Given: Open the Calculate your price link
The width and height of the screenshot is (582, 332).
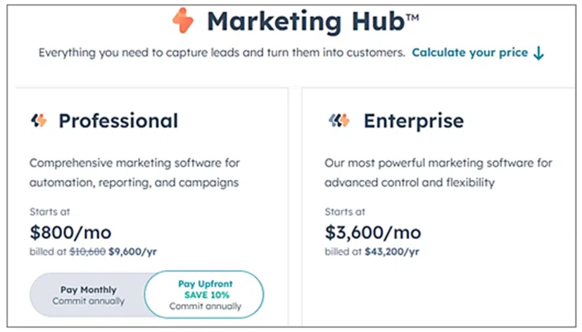Looking at the screenshot, I should point(469,53).
